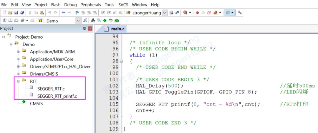The image size is (318, 133).
Task: Paste from clipboard icon
Action: tap(42, 13)
